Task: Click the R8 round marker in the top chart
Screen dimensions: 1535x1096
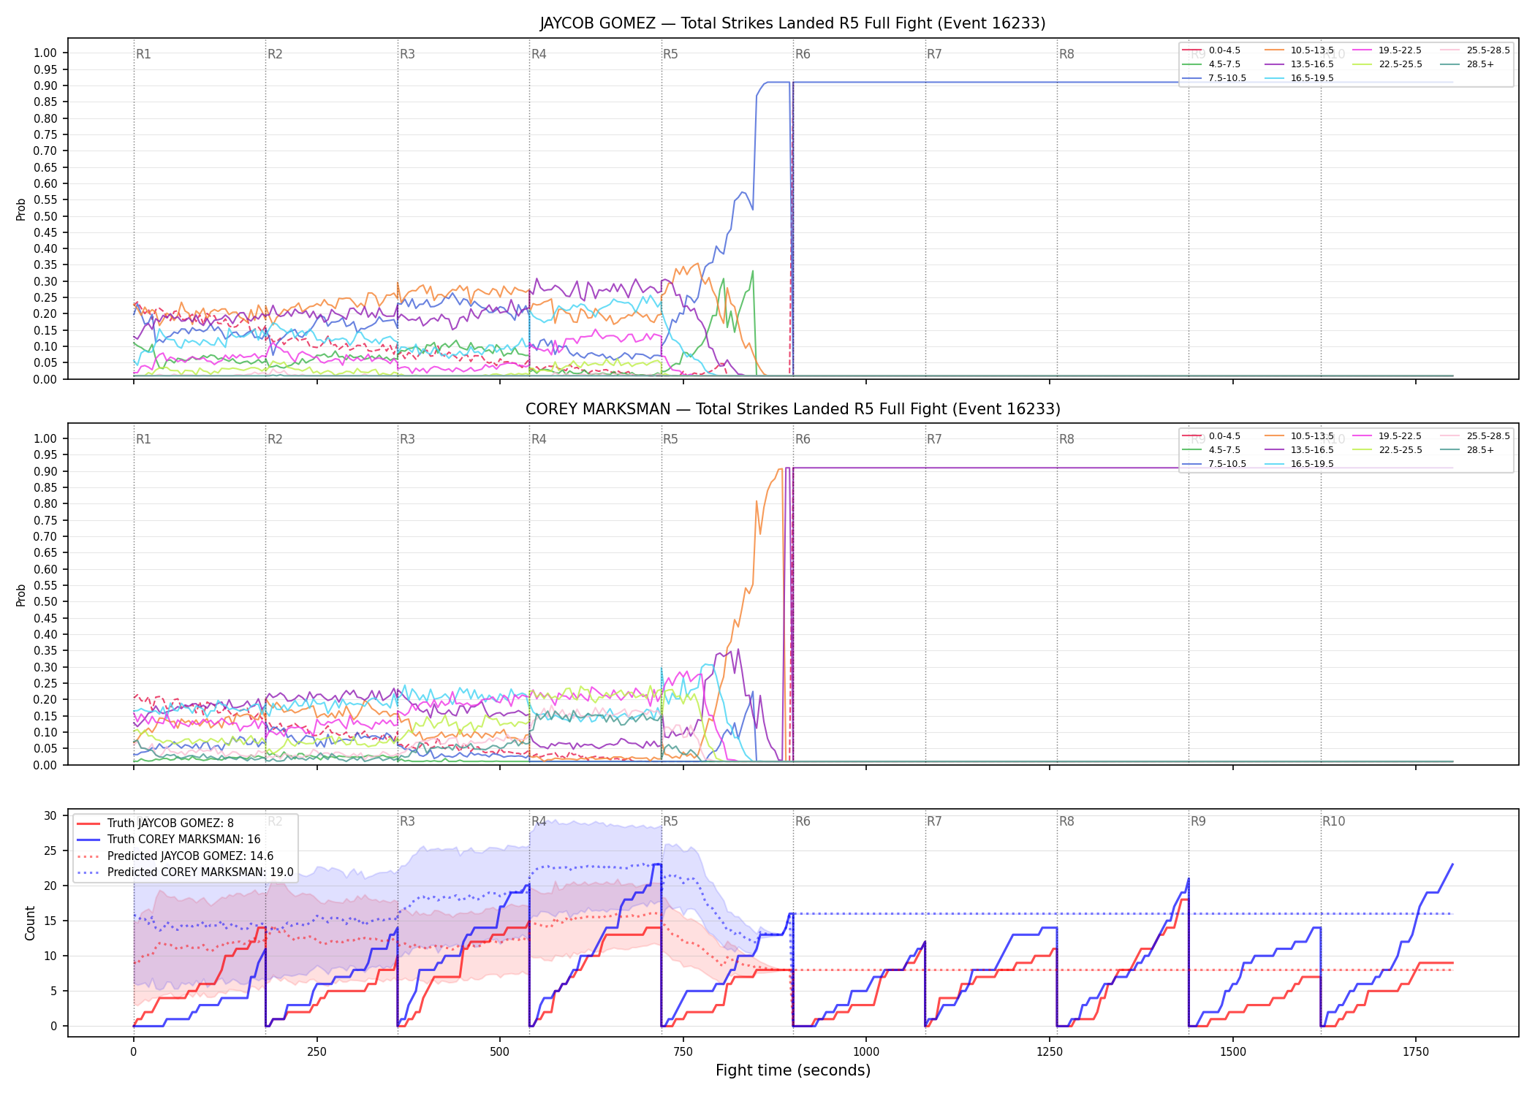Action: [1066, 54]
